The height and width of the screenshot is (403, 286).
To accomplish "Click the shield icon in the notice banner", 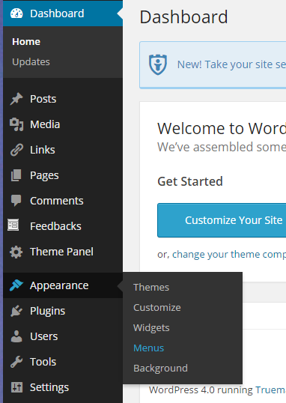I will (x=158, y=64).
